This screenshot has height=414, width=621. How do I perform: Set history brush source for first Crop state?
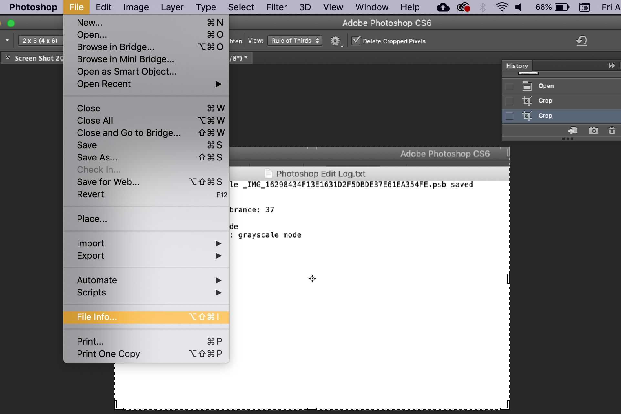509,101
